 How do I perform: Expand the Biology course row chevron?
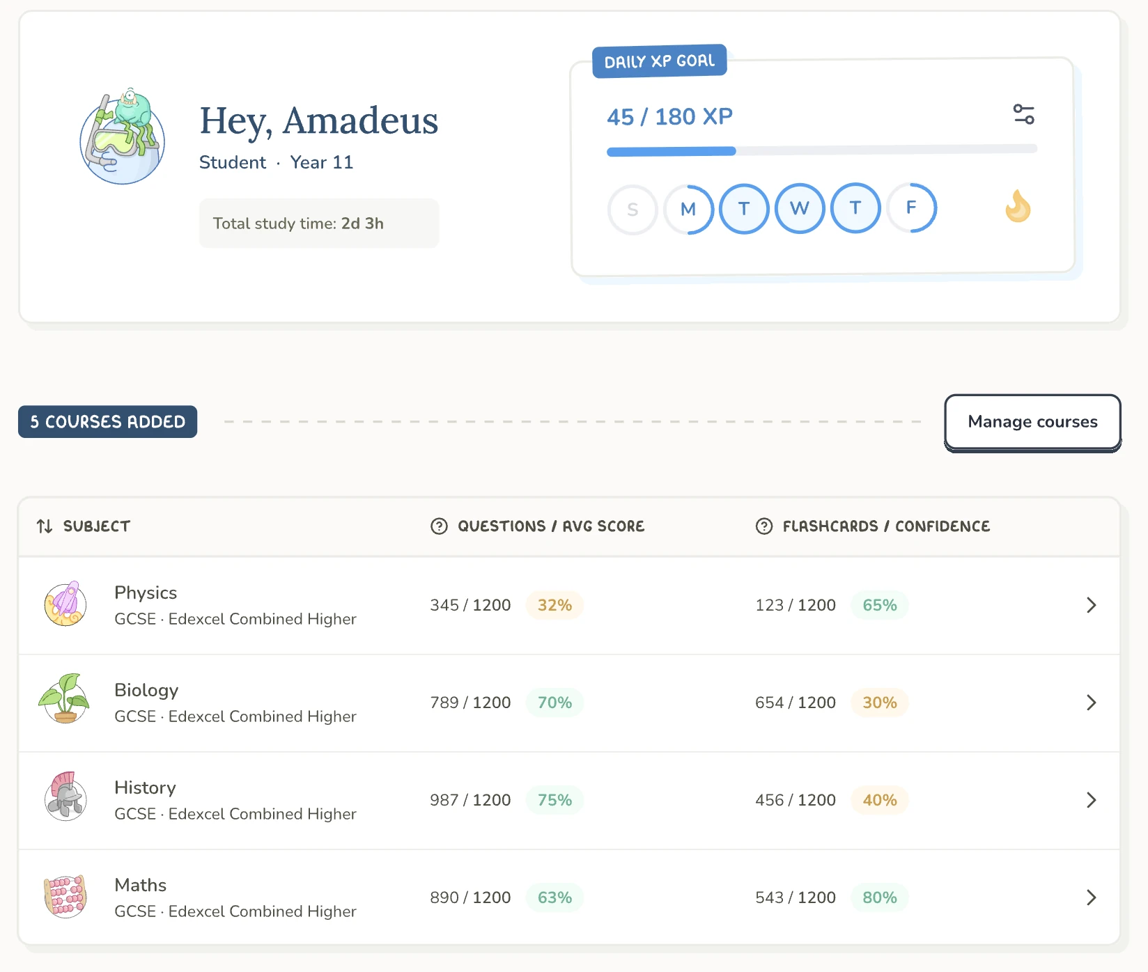point(1091,703)
